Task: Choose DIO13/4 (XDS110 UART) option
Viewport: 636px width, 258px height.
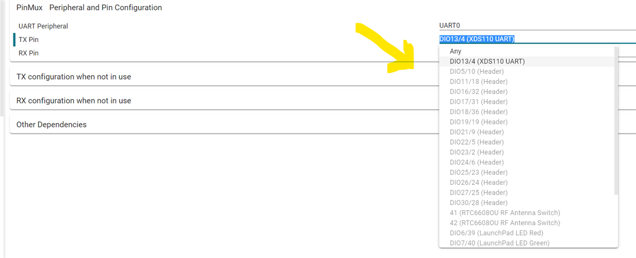Action: click(x=487, y=61)
